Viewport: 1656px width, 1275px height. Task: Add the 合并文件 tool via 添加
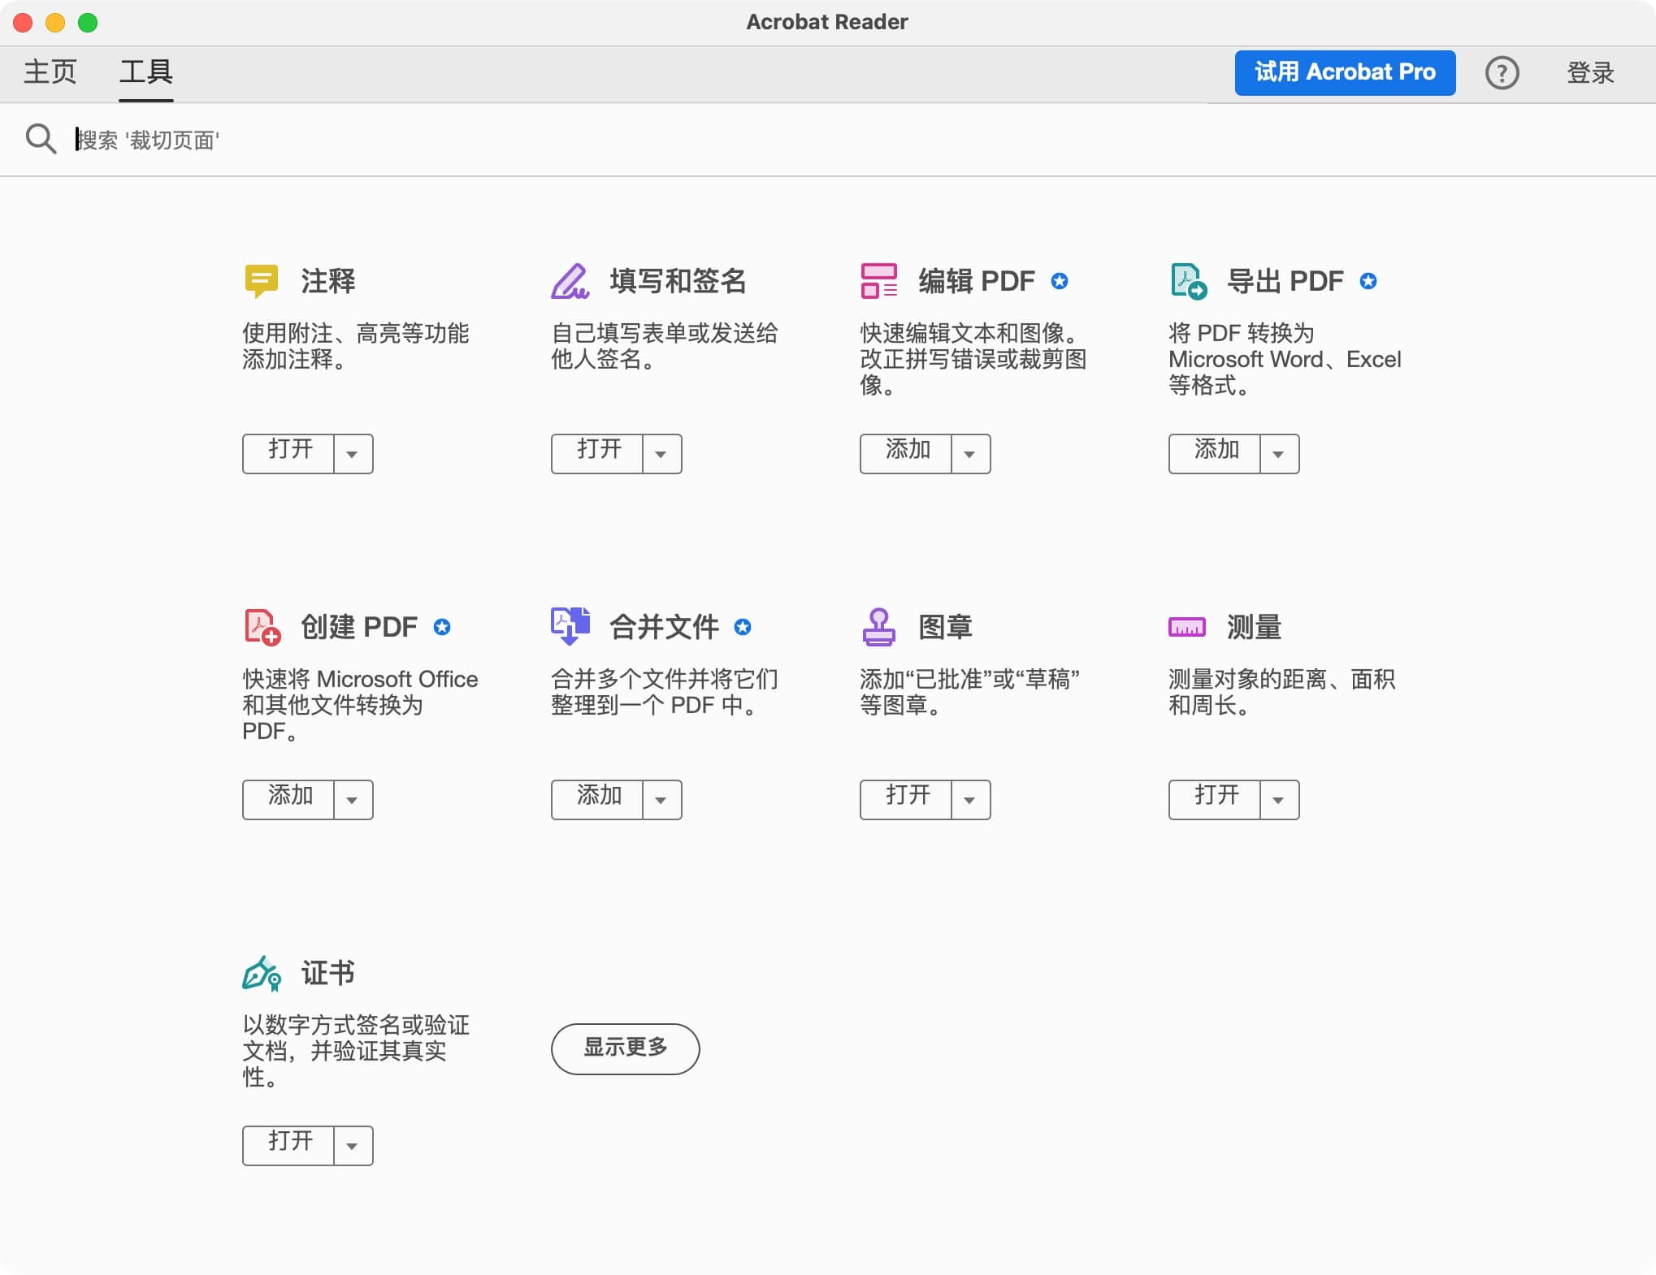coord(597,800)
